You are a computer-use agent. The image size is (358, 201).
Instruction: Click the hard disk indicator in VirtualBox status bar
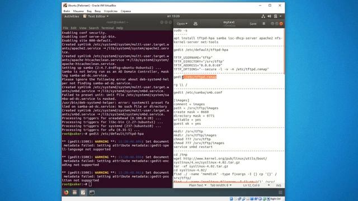click(231, 199)
